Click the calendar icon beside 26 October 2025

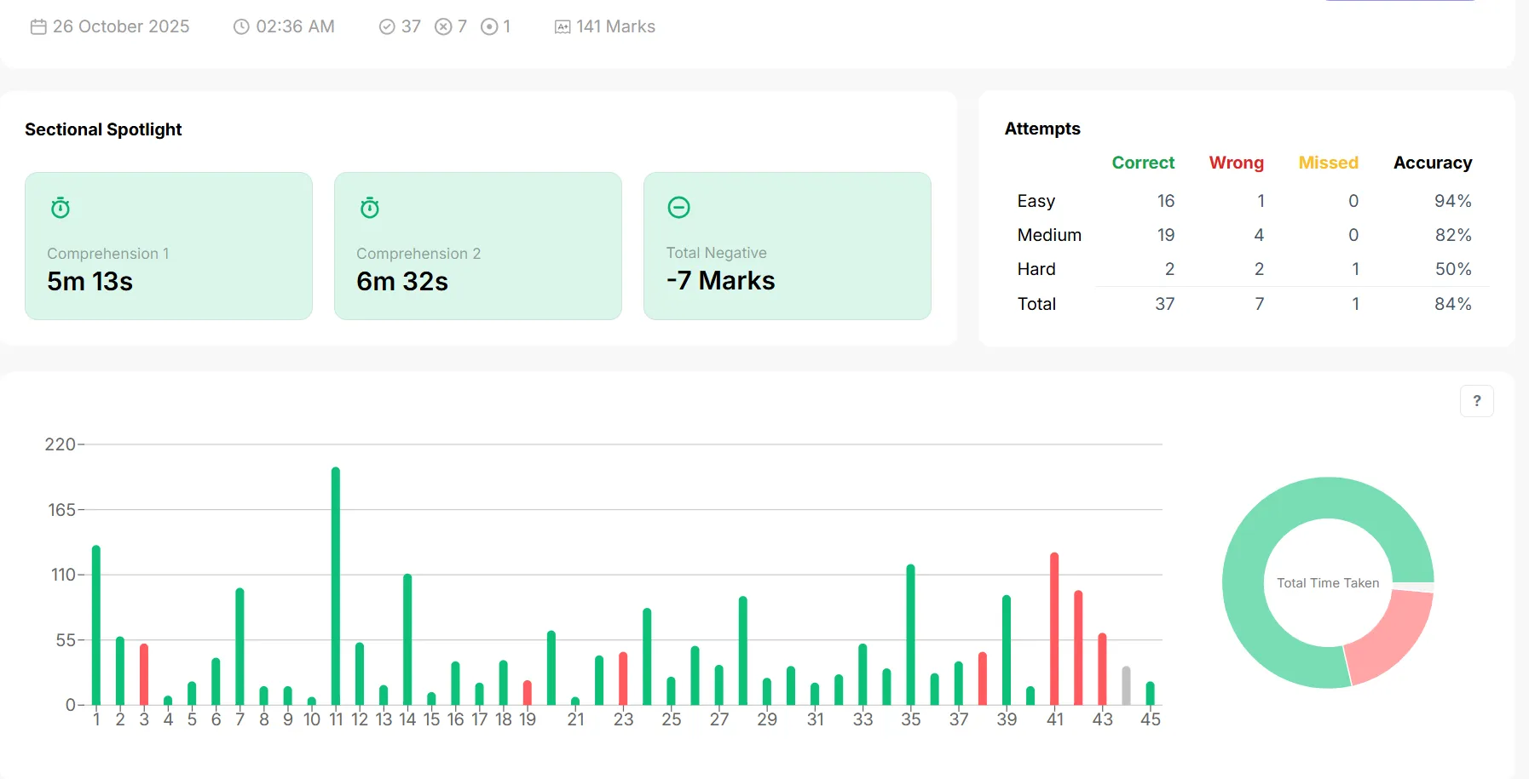click(x=38, y=27)
